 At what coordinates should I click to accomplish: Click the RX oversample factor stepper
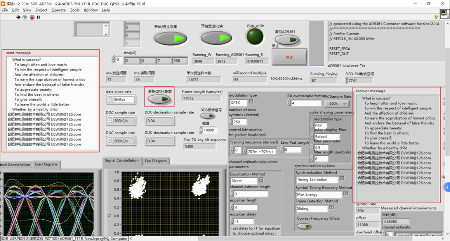pos(289,103)
